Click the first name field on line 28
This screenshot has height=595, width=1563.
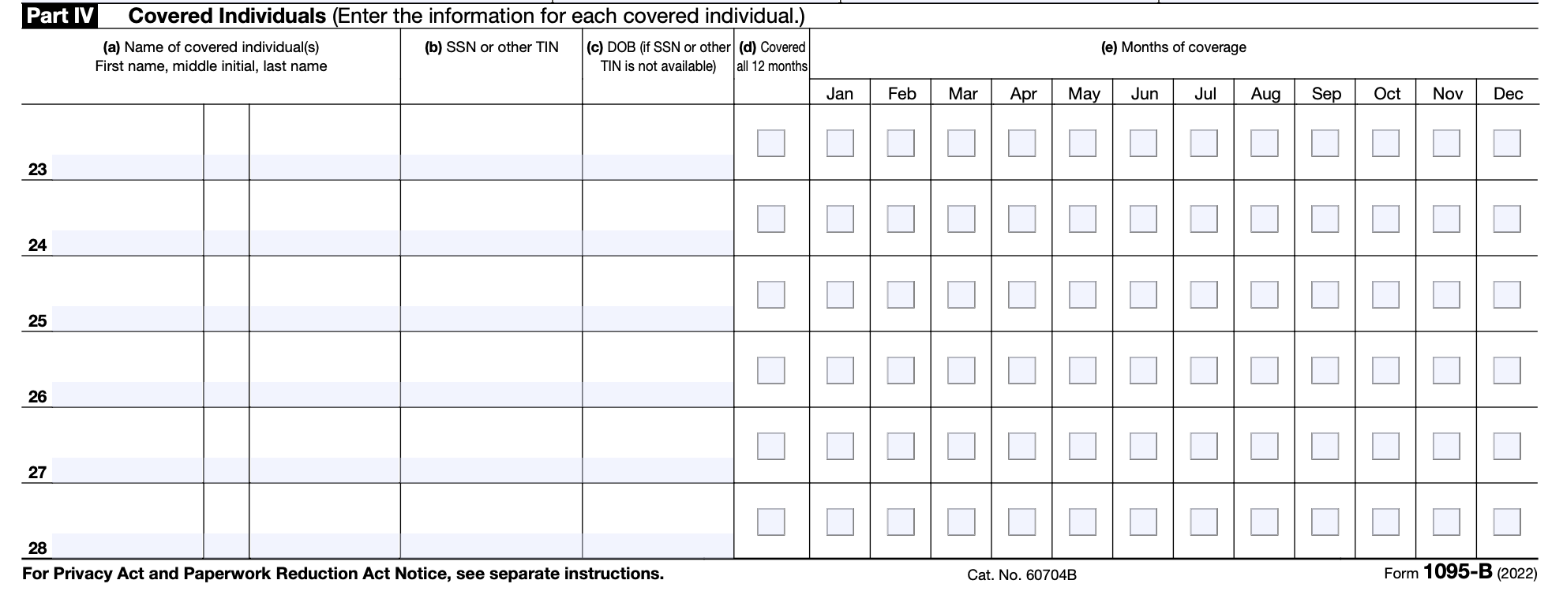pos(128,546)
